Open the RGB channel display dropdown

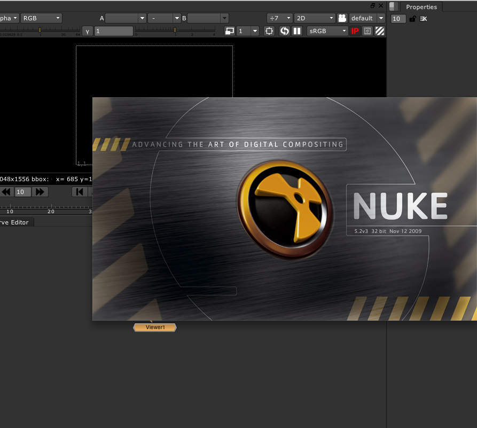(x=41, y=18)
